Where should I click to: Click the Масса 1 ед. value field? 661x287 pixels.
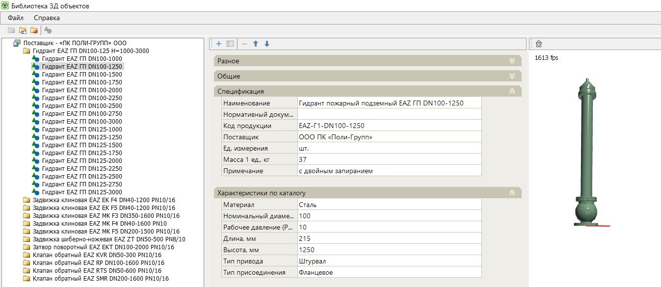[x=389, y=159]
